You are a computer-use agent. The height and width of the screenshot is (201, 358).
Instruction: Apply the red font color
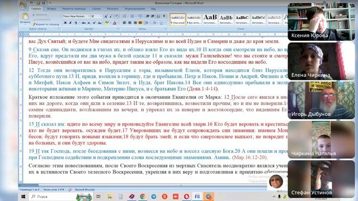[114, 23]
